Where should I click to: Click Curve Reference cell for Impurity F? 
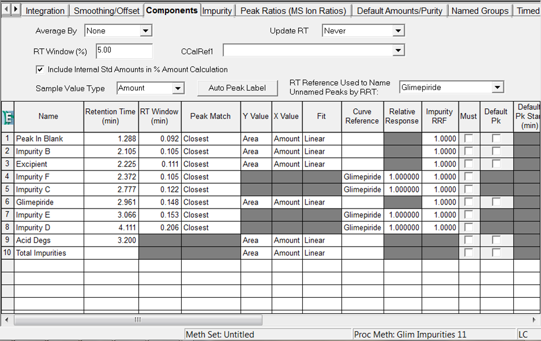[x=362, y=177]
